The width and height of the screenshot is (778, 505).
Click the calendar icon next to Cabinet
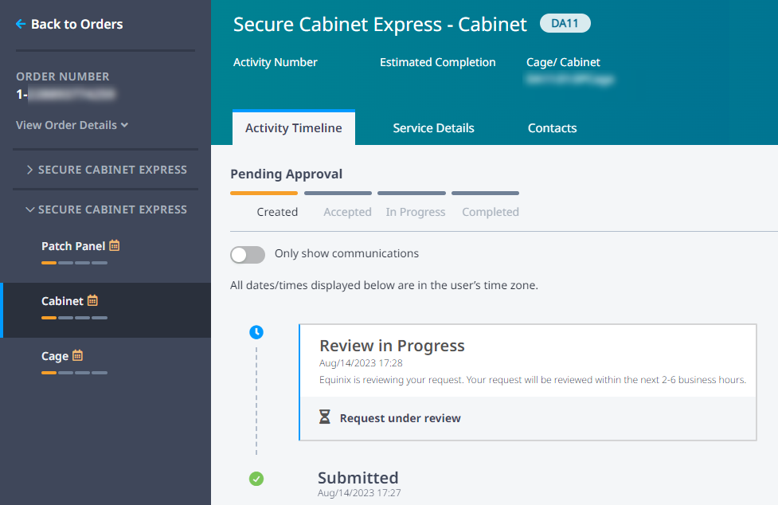tap(93, 300)
